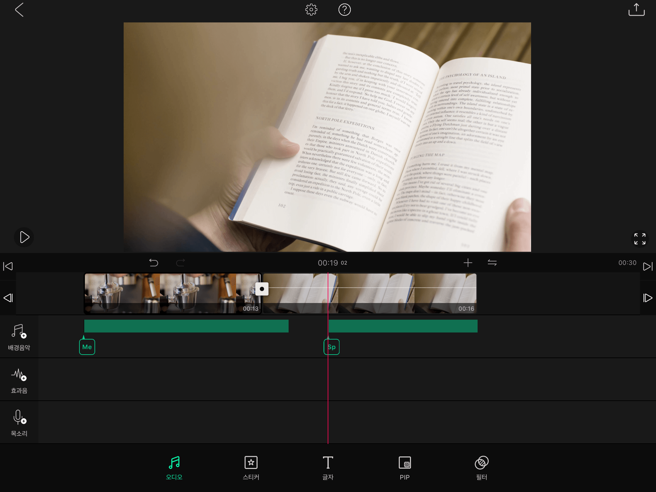Open the settings gear icon
656x492 pixels.
(x=311, y=10)
